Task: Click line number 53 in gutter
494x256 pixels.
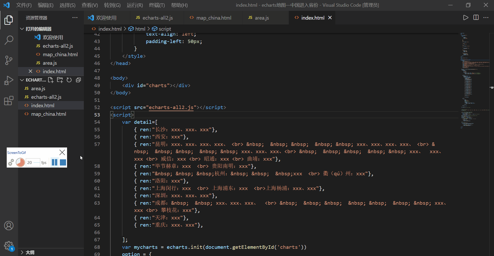Action: [97, 115]
